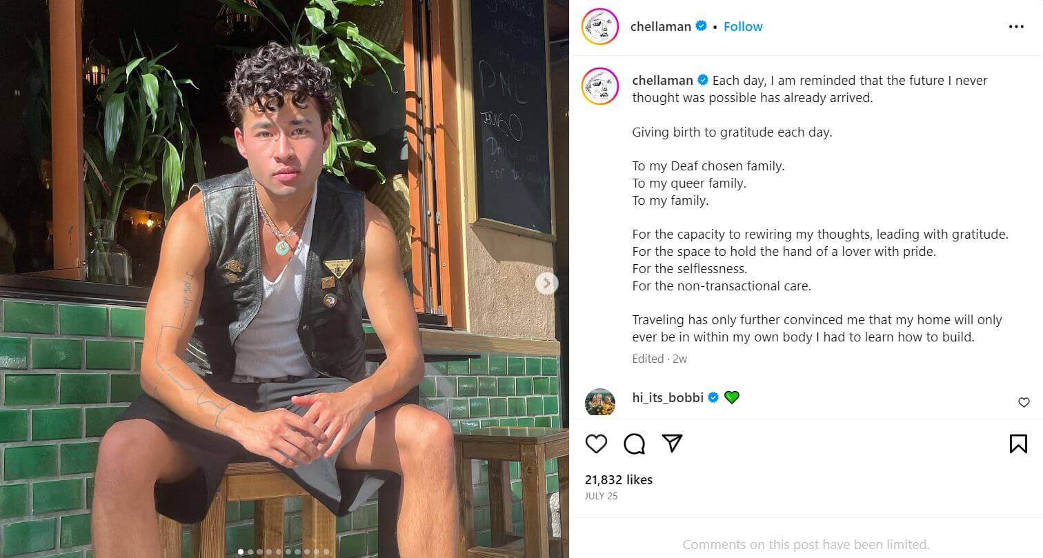Click the 2w edited timestamp

680,359
